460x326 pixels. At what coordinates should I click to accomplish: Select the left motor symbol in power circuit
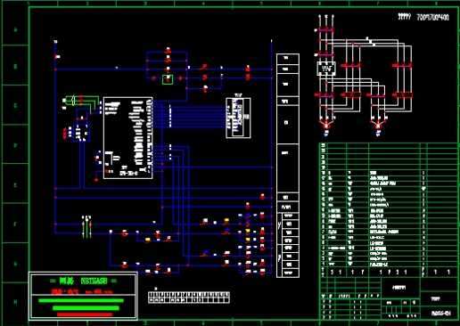326,126
